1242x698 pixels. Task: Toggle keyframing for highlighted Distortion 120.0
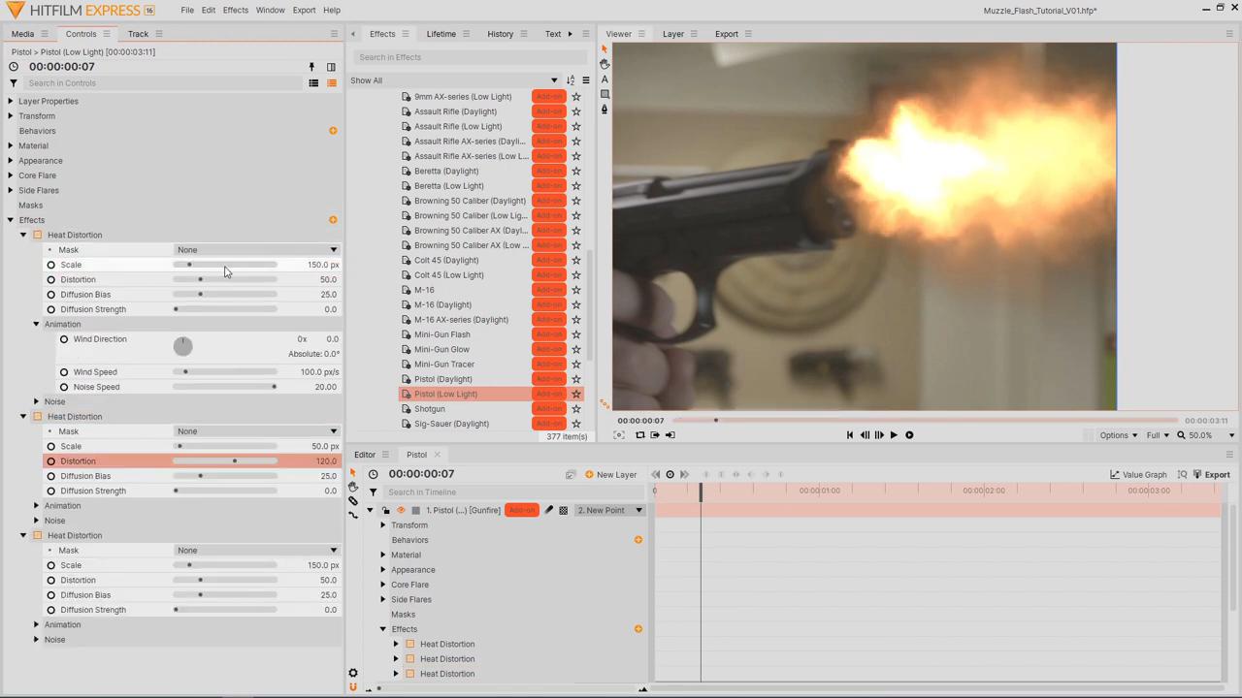(x=51, y=461)
